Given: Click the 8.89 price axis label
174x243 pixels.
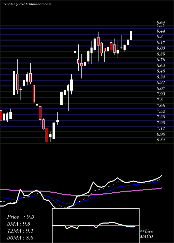Looking at the screenshot, I should (x=161, y=54).
